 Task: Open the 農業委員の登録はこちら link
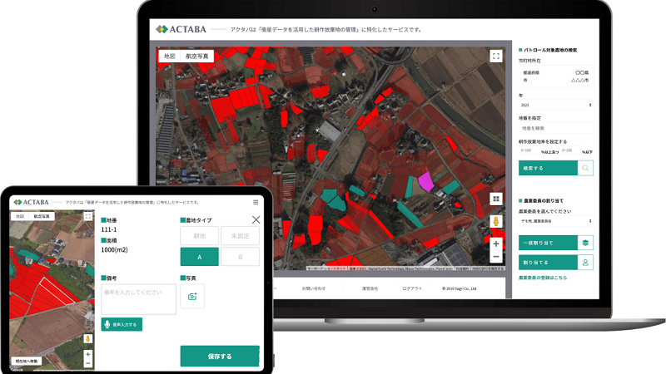[543, 278]
